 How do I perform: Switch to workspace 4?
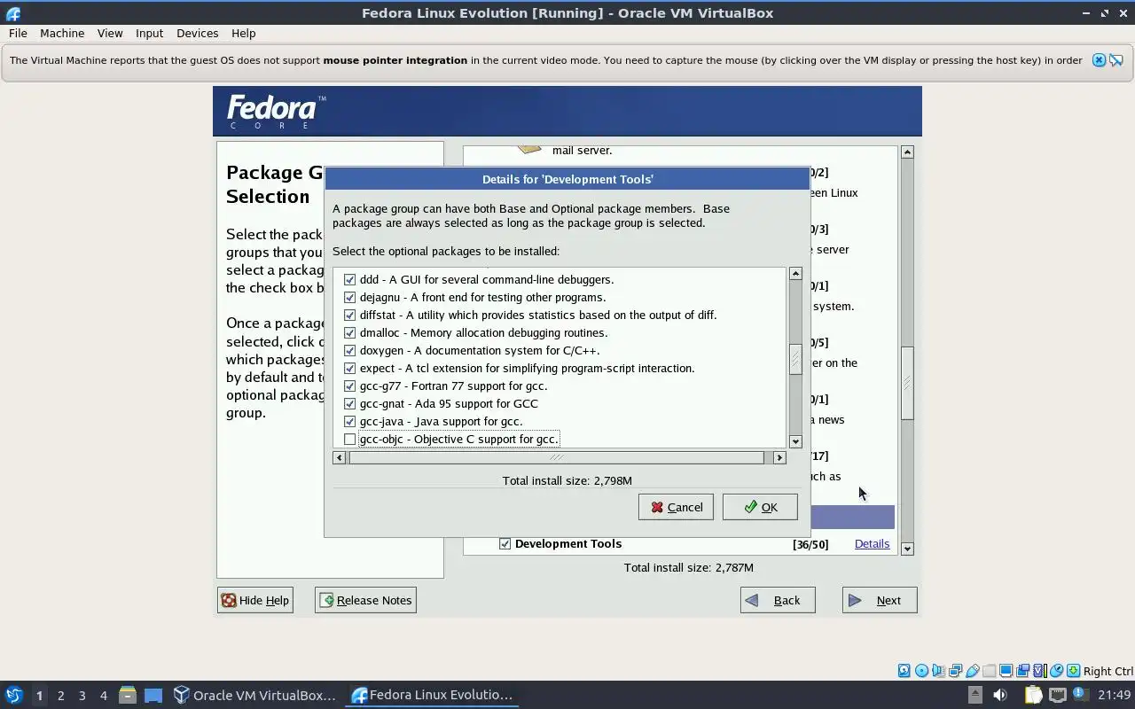pos(103,696)
